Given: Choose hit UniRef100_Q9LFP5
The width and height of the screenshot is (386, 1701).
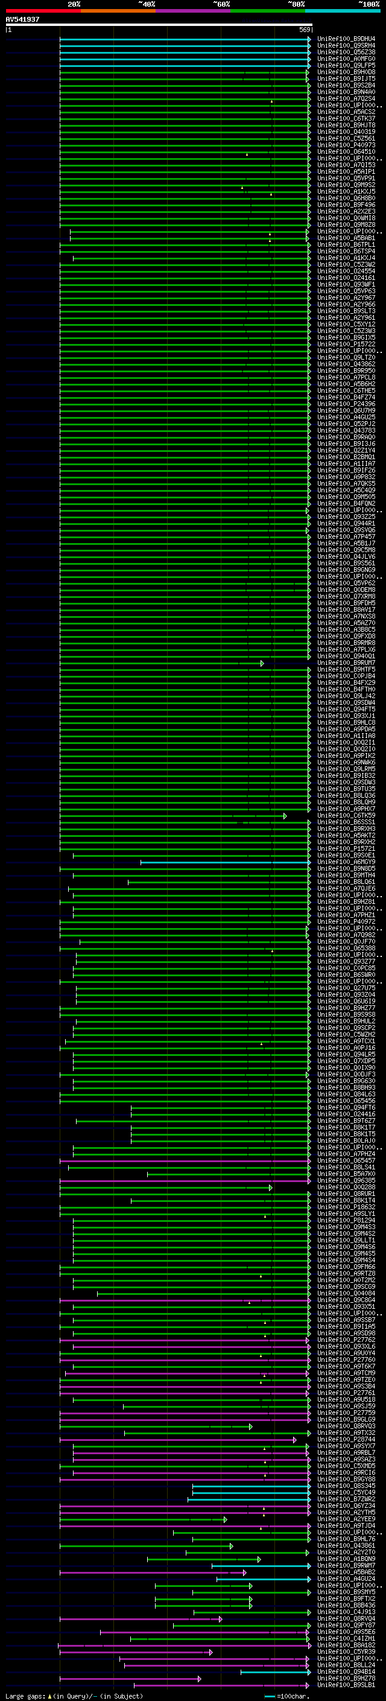Looking at the screenshot, I should click(346, 66).
